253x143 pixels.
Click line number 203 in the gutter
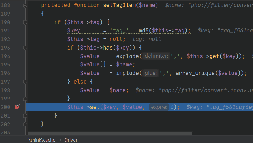pyautogui.click(x=5, y=133)
